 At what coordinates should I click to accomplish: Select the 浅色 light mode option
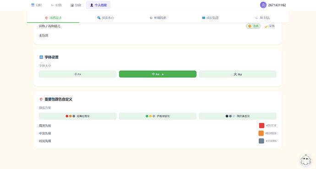click(253, 26)
